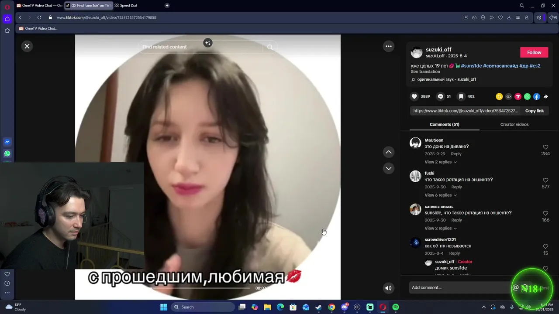Open OmeTV Video Chat bookmark
The image size is (559, 314).
pyautogui.click(x=38, y=28)
